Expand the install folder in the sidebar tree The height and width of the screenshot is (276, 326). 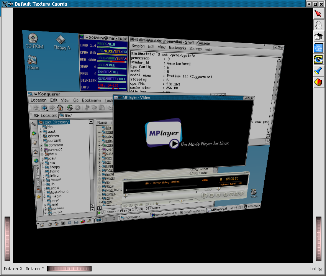44,180
